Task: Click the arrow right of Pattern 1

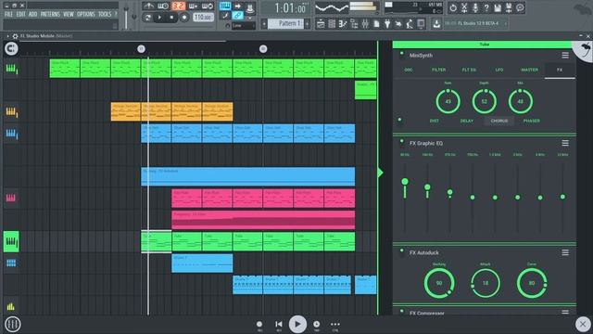Action: coord(308,24)
